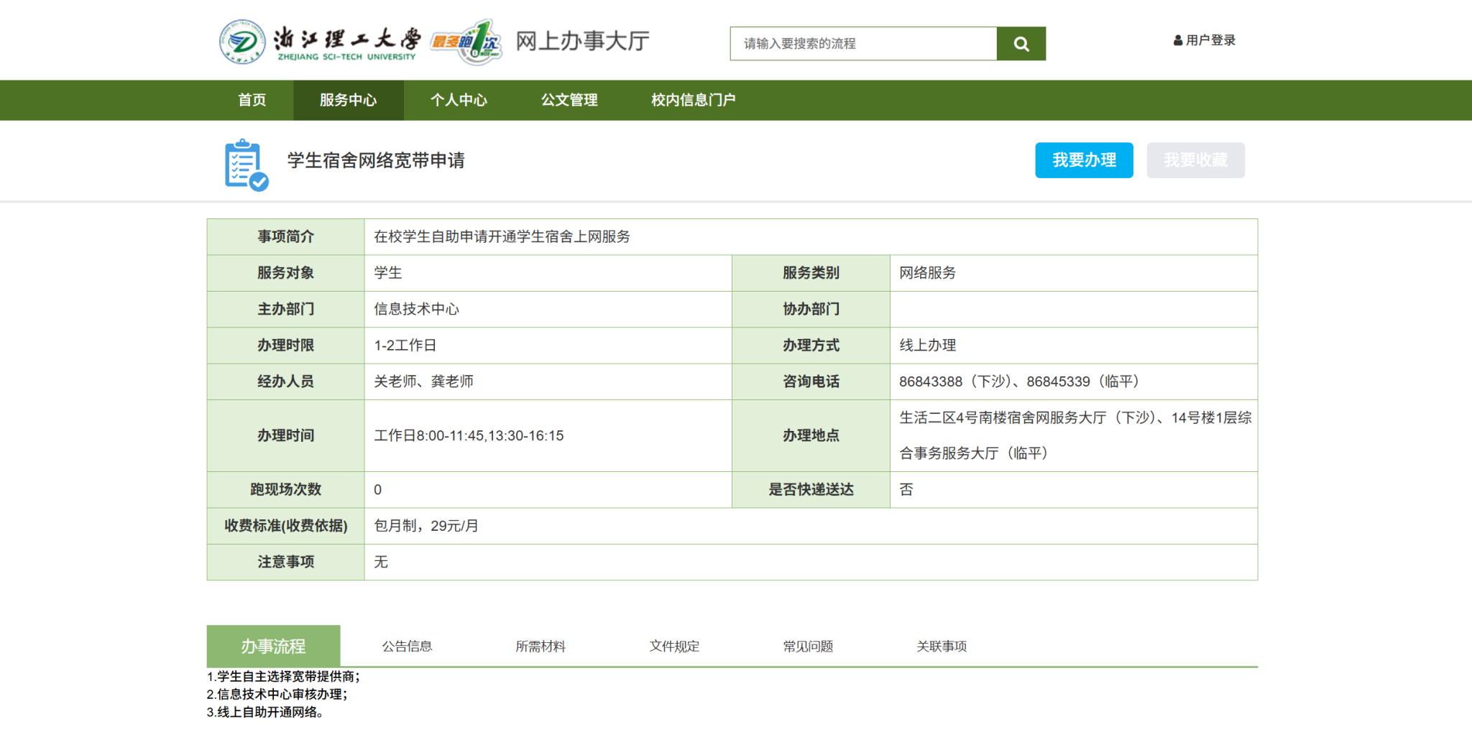
Task: Click the user avatar login icon
Action: click(x=1177, y=41)
